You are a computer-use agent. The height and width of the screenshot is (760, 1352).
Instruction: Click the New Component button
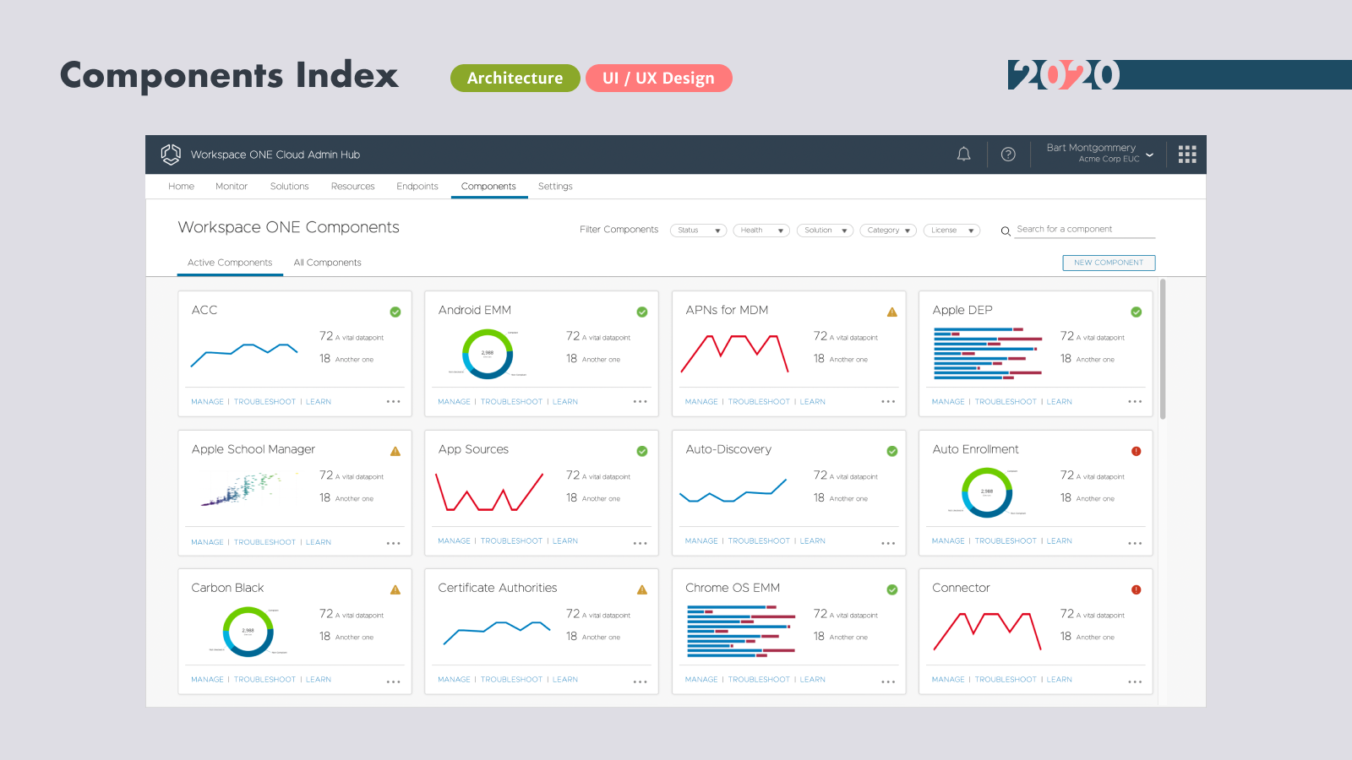click(x=1109, y=263)
